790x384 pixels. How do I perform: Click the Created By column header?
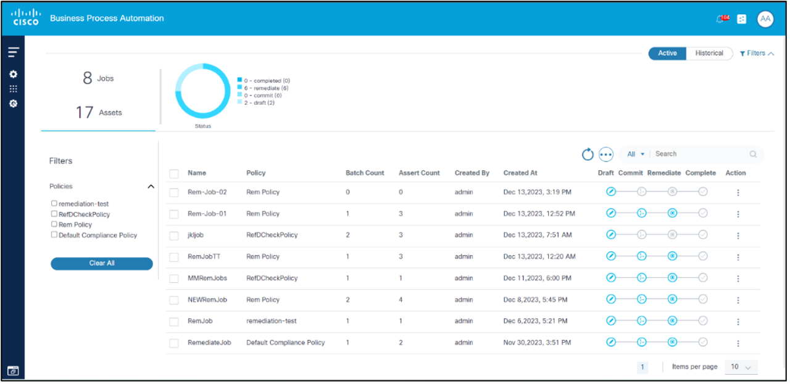click(x=472, y=173)
